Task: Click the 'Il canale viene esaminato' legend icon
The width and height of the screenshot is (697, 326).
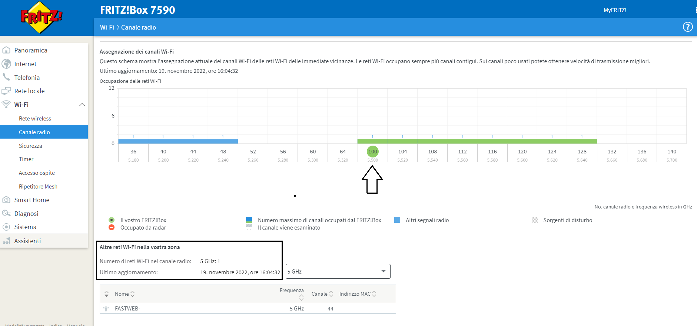Action: (x=249, y=227)
